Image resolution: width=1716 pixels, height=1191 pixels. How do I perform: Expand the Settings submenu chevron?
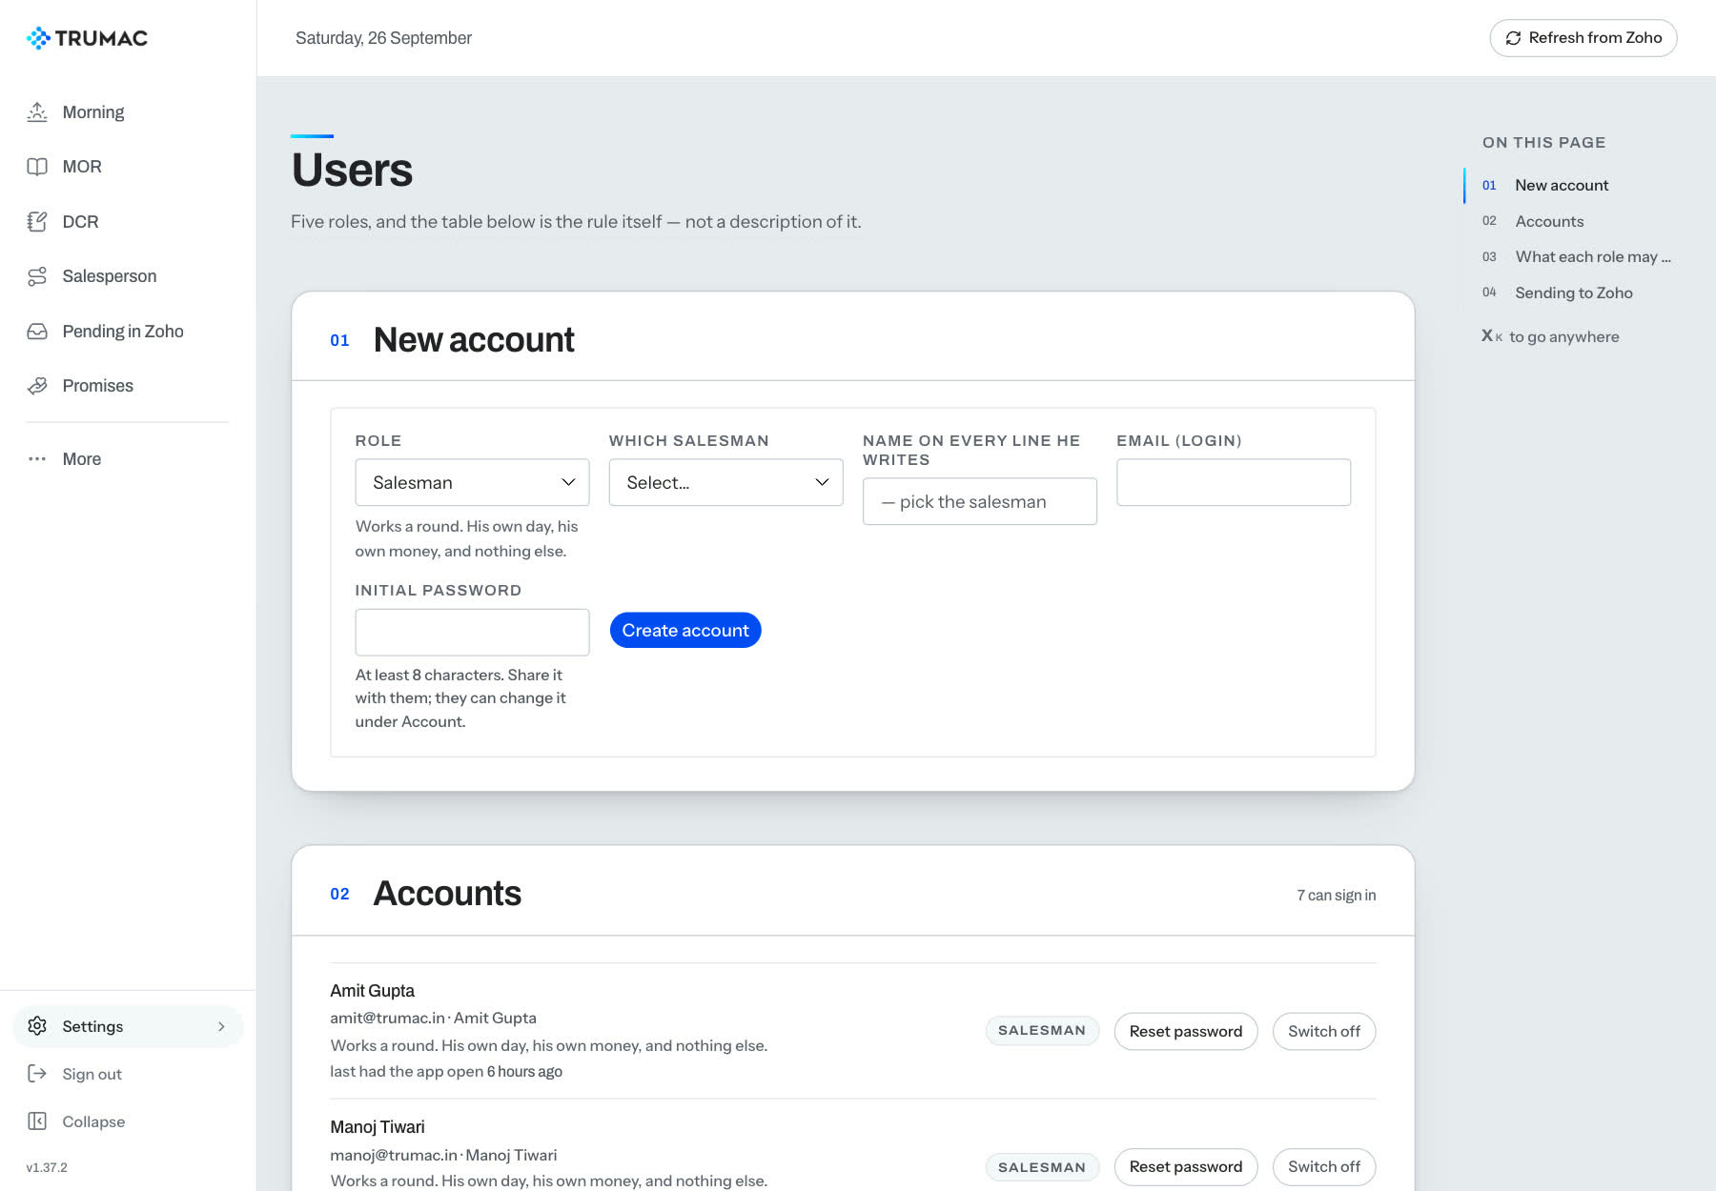(x=221, y=1026)
